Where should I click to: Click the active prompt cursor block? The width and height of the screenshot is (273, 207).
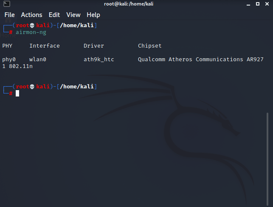pyautogui.click(x=17, y=93)
